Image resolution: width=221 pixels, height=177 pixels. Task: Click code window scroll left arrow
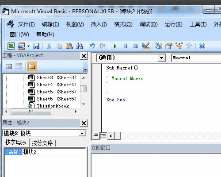point(110,136)
